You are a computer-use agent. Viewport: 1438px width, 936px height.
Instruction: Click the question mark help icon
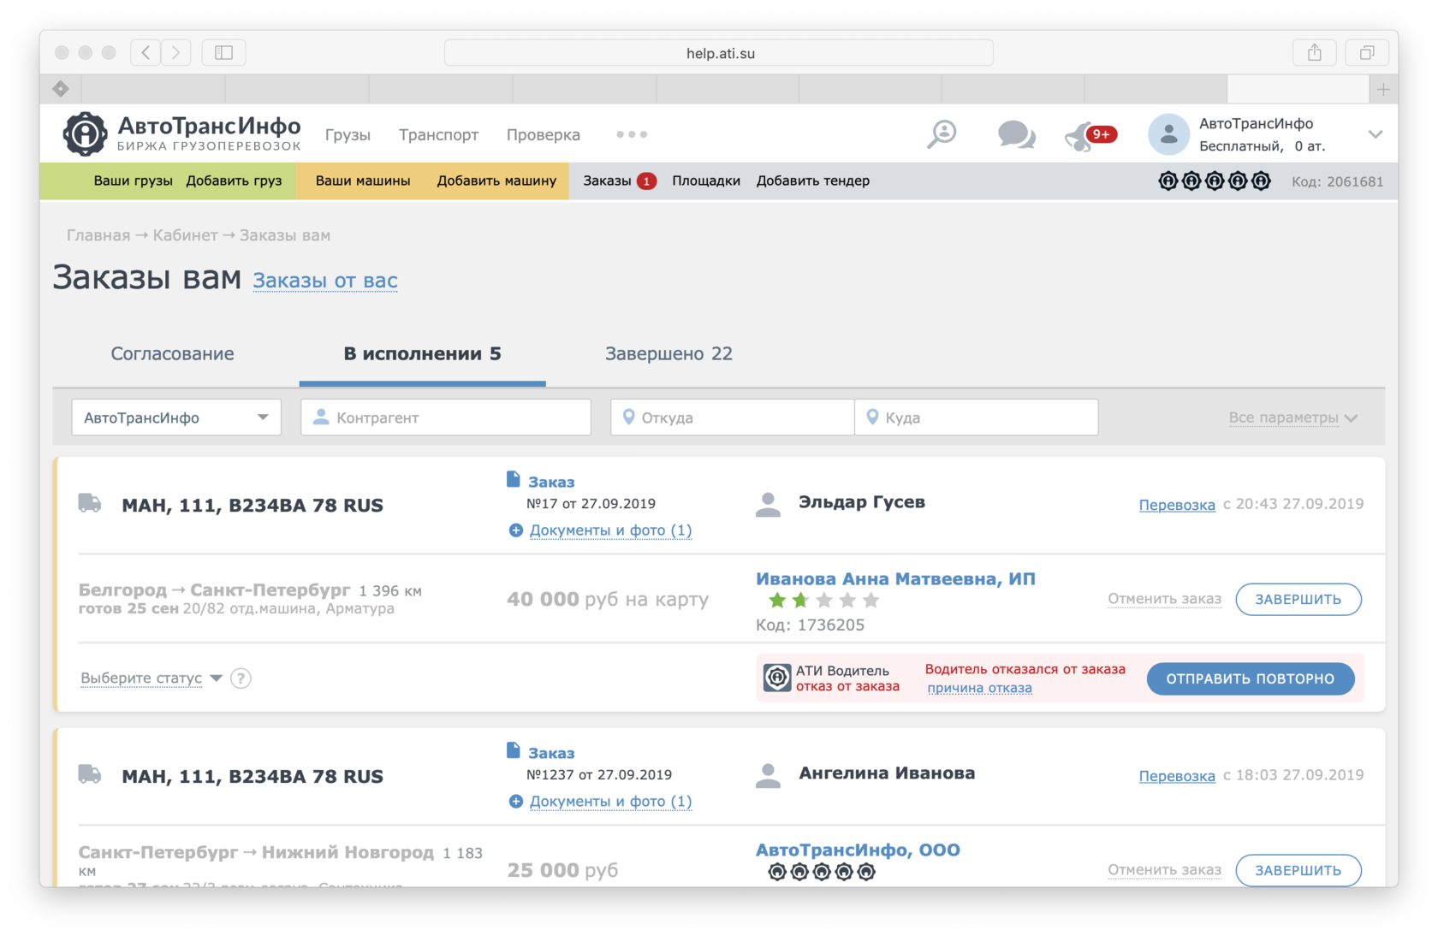[x=241, y=678]
